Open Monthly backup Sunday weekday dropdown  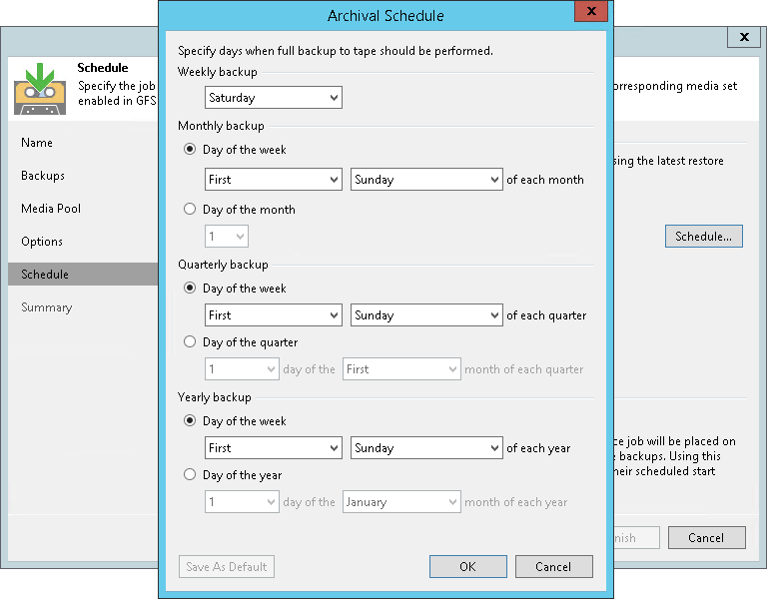click(426, 180)
